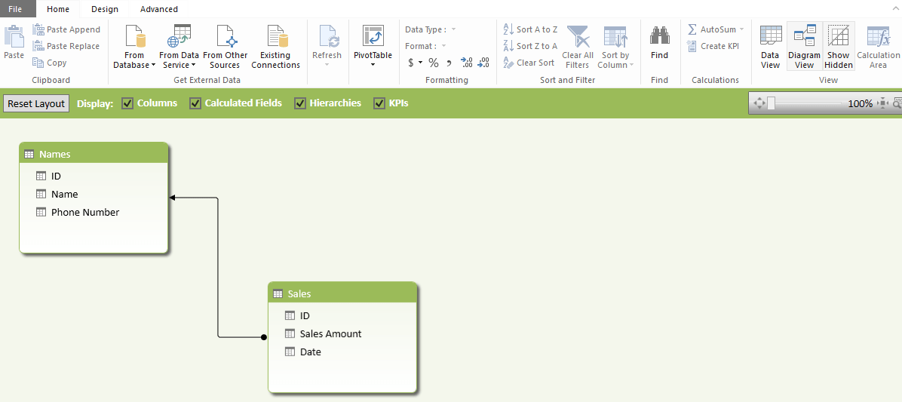Click the Refresh button
902x402 pixels.
coord(327,46)
